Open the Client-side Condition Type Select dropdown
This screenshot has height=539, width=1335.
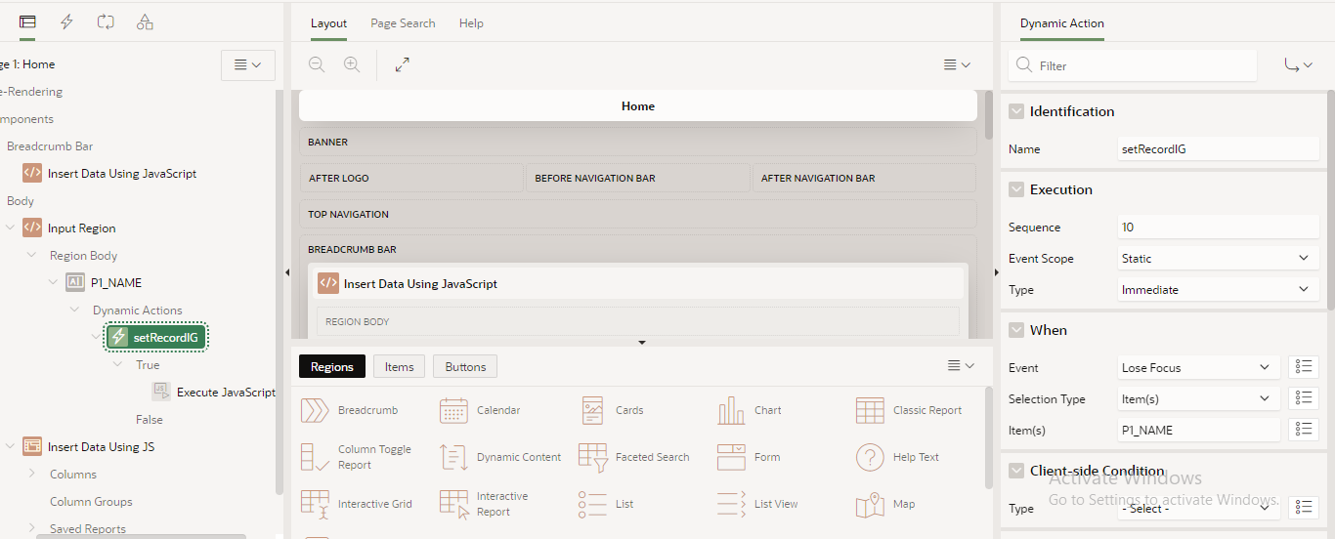click(x=1199, y=508)
